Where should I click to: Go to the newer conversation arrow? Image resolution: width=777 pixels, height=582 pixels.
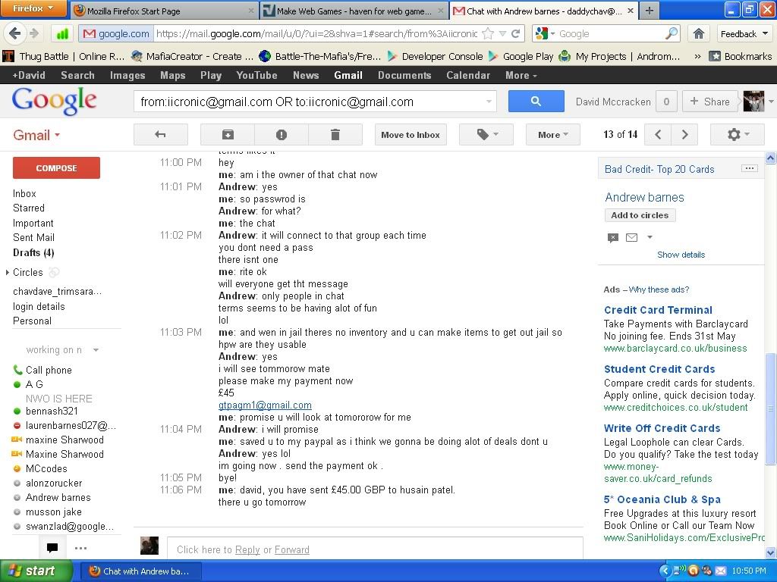[658, 135]
